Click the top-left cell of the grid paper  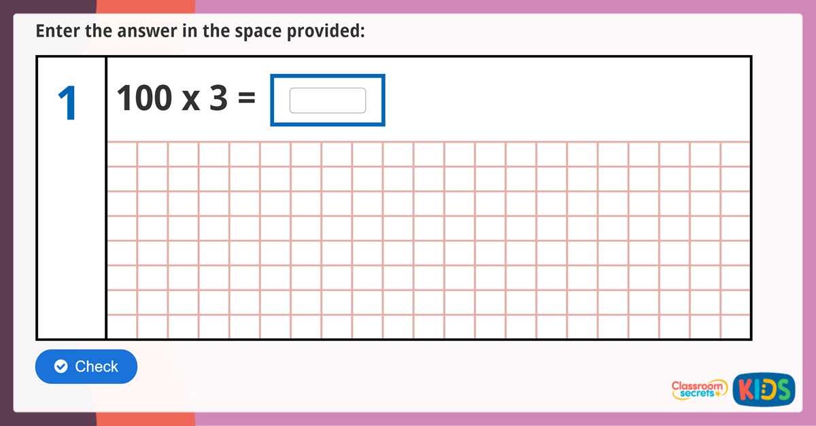[x=122, y=153]
